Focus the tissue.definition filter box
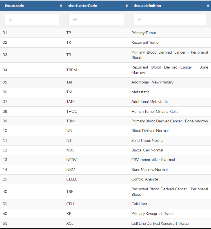 point(170,20)
